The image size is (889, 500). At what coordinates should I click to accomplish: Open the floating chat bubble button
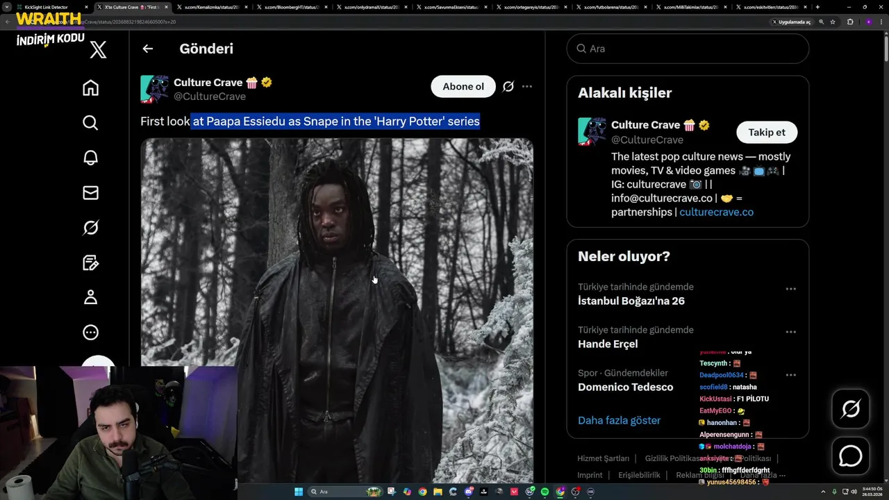851,456
